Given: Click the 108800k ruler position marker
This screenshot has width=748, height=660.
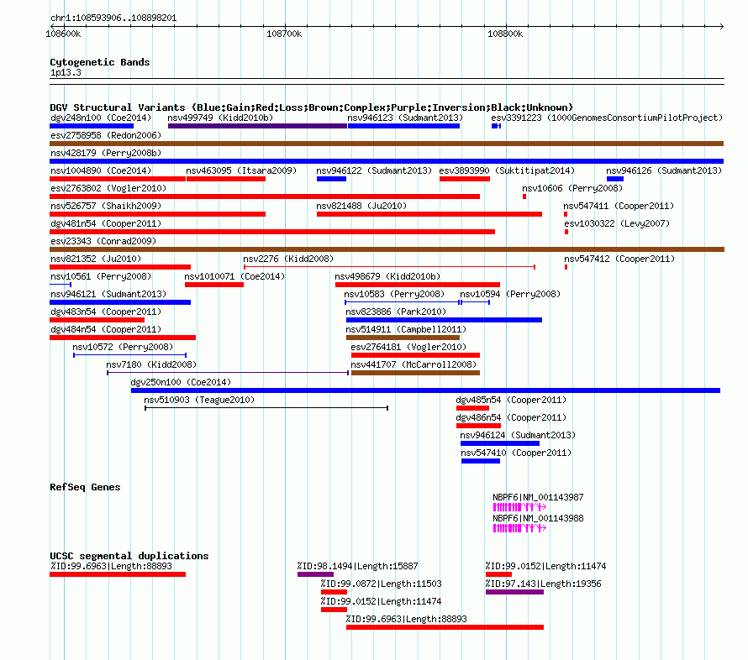Looking at the screenshot, I should (505, 34).
